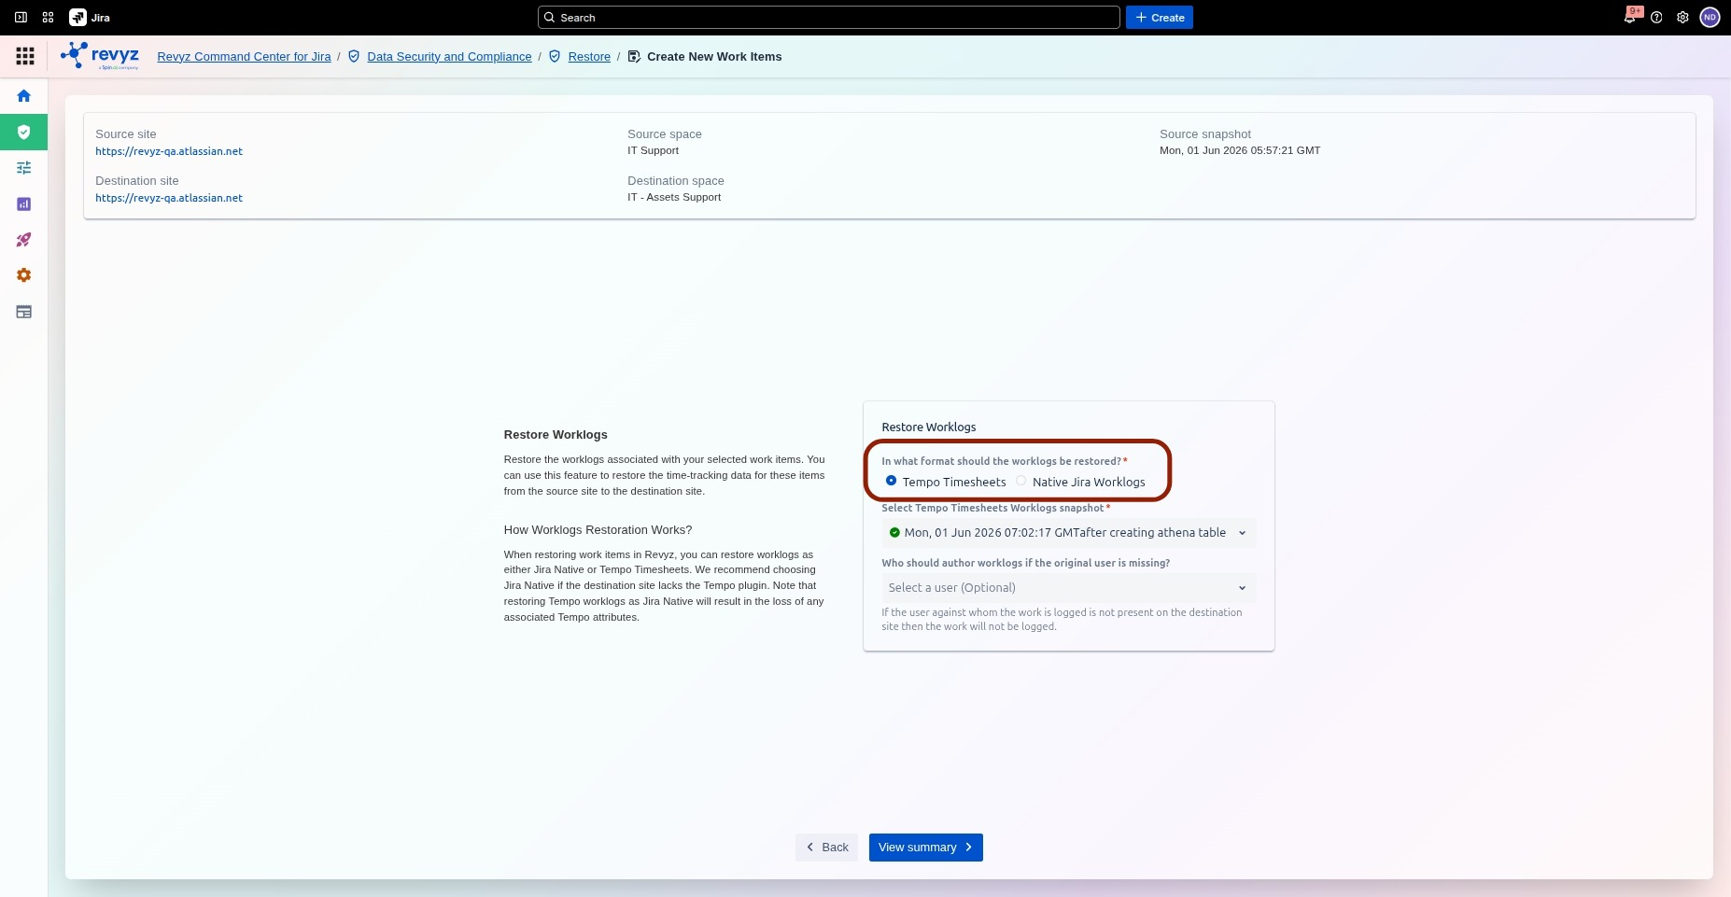The width and height of the screenshot is (1731, 897).
Task: Open destination site revyz-qa.atlassian.net link
Action: [x=169, y=198]
